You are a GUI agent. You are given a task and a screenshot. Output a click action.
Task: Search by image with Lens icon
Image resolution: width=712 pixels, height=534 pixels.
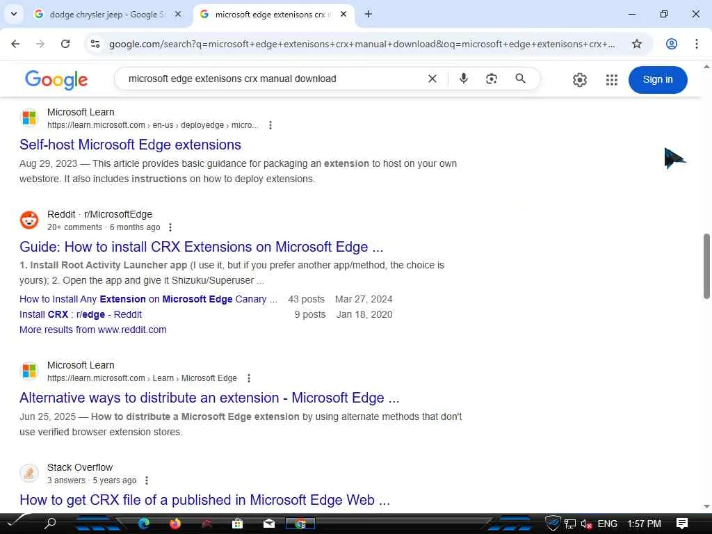point(492,79)
